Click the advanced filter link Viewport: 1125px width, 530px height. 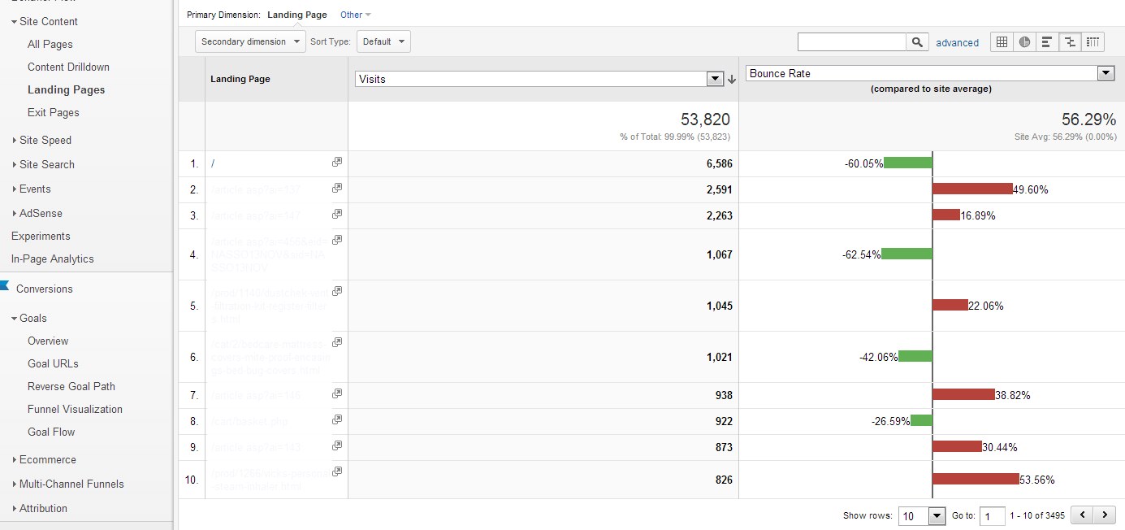coord(957,43)
